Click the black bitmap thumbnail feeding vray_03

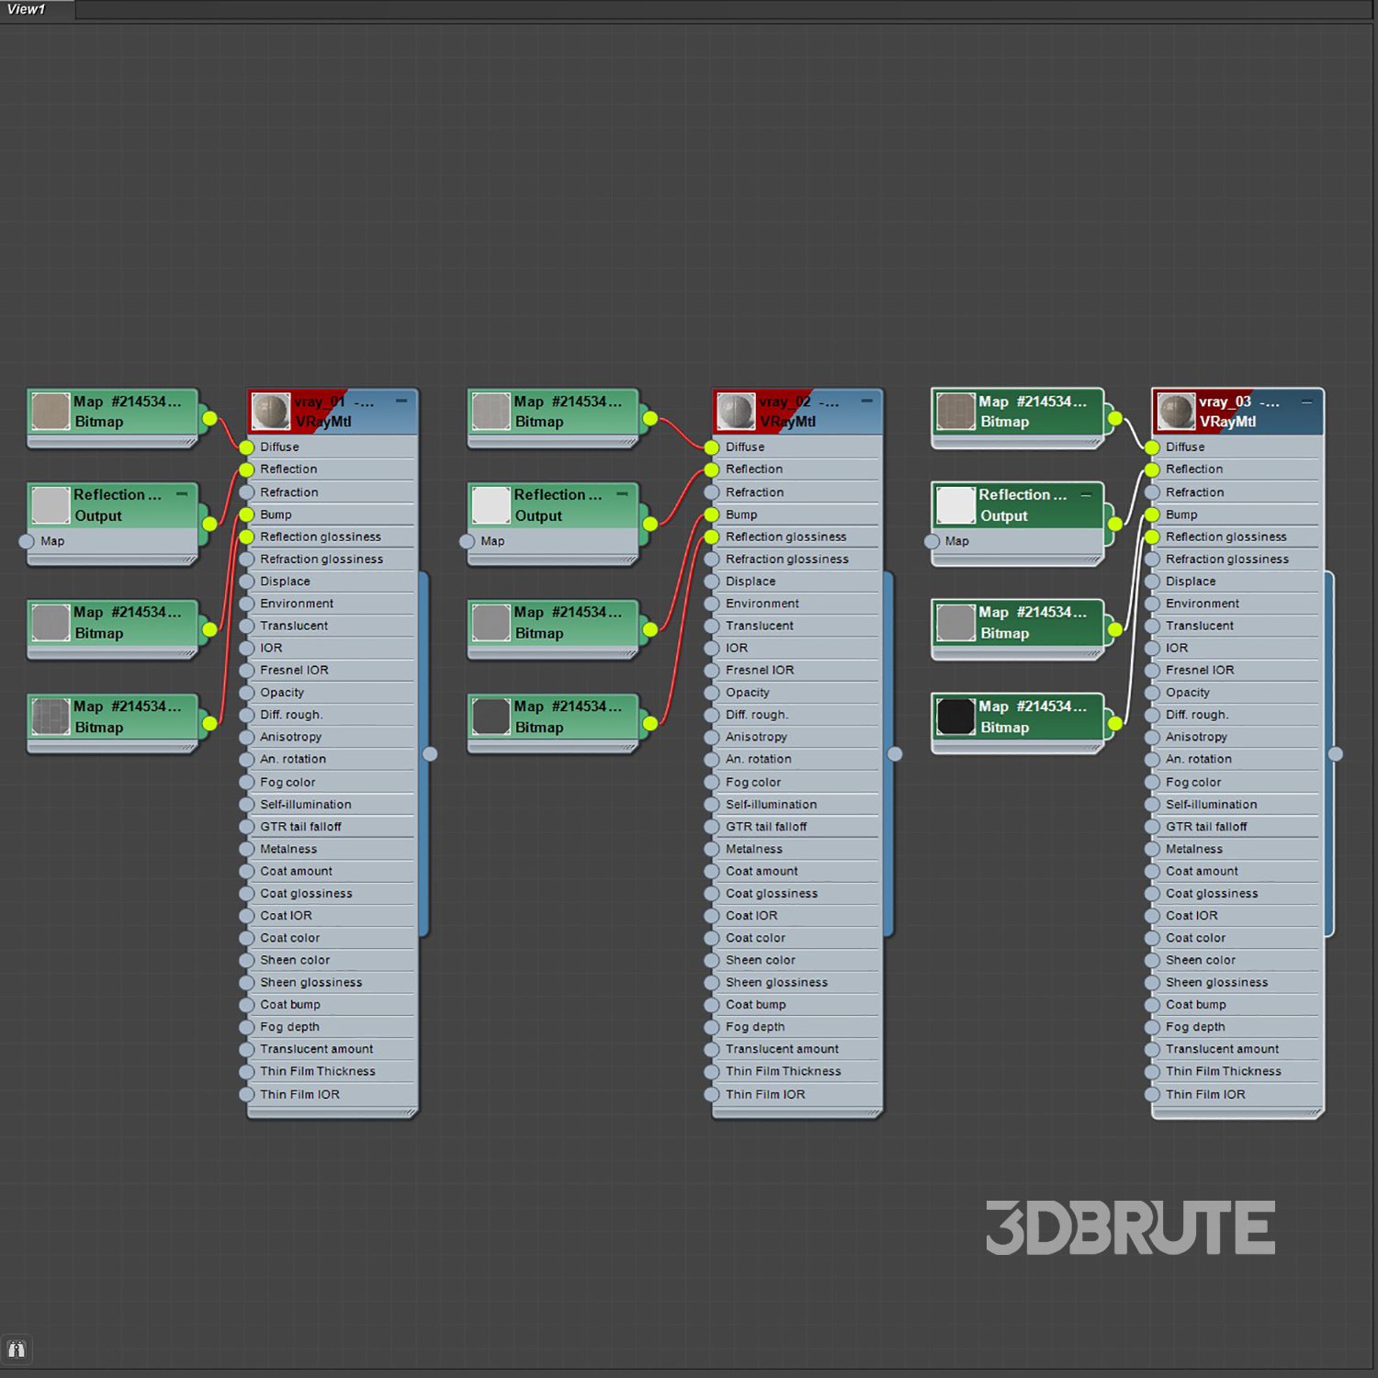point(955,717)
